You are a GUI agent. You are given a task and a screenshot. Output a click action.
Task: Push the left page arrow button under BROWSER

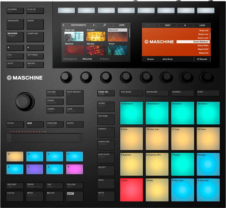tap(15, 47)
